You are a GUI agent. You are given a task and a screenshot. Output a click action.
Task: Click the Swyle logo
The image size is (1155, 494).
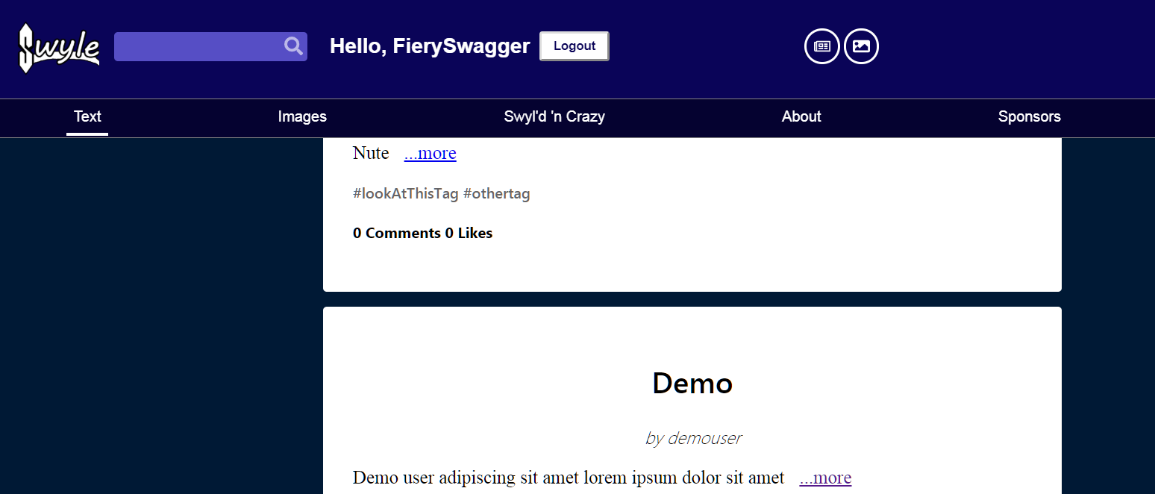(59, 48)
